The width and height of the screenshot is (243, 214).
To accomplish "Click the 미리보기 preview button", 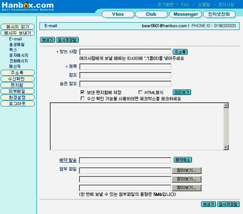I will tap(182, 92).
